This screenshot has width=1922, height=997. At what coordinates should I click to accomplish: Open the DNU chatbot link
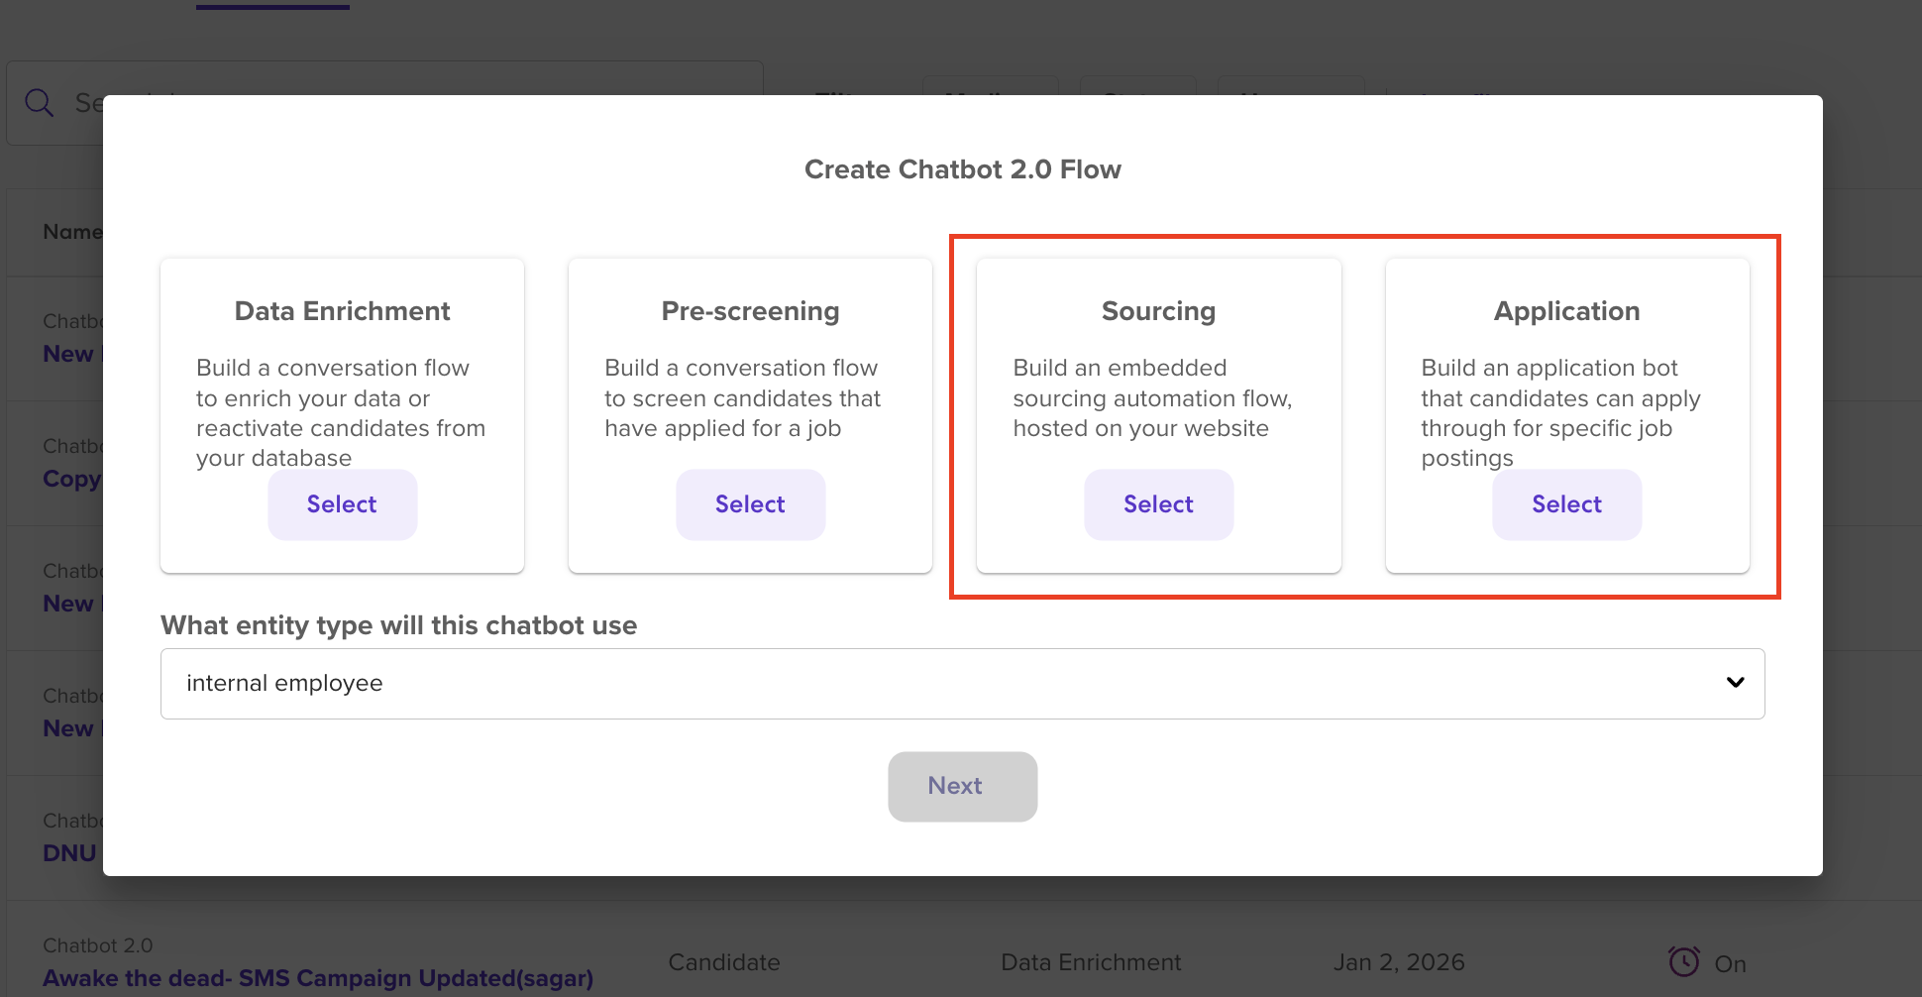(x=69, y=853)
